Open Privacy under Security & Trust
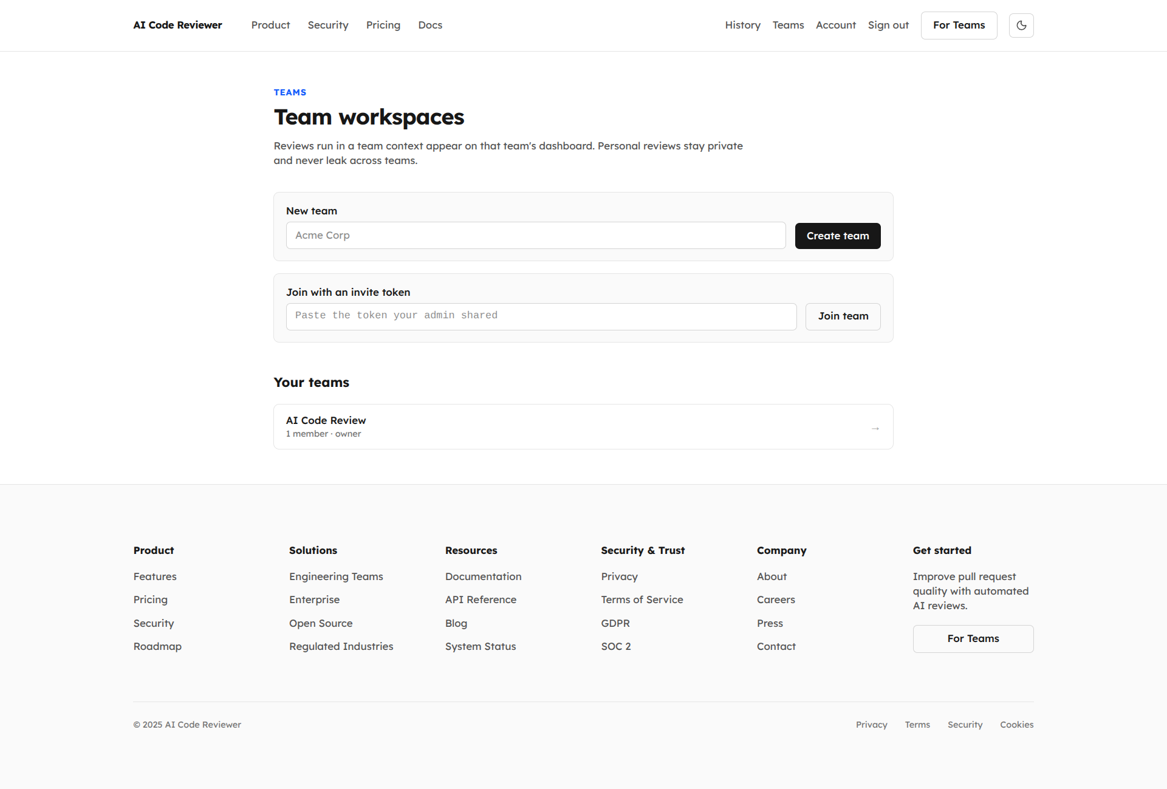Viewport: 1167px width, 789px height. coord(619,576)
